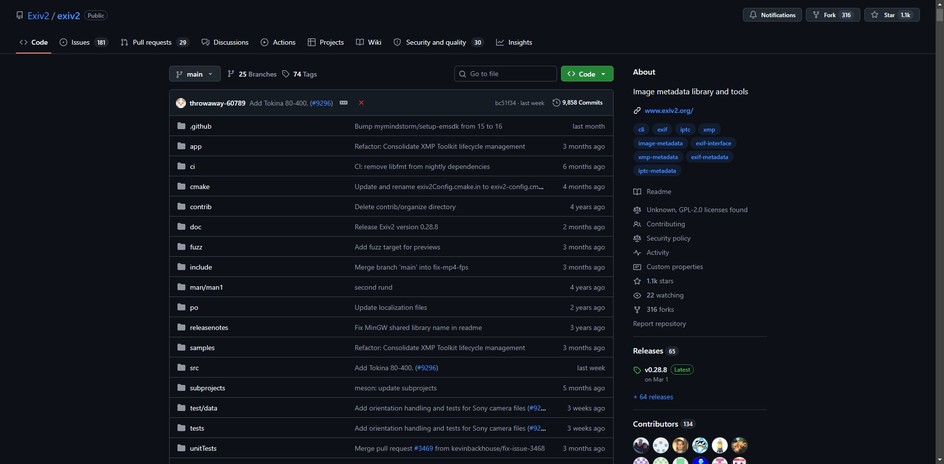Open the Exiv2 organization link
Viewport: 944px width, 464px height.
point(38,15)
